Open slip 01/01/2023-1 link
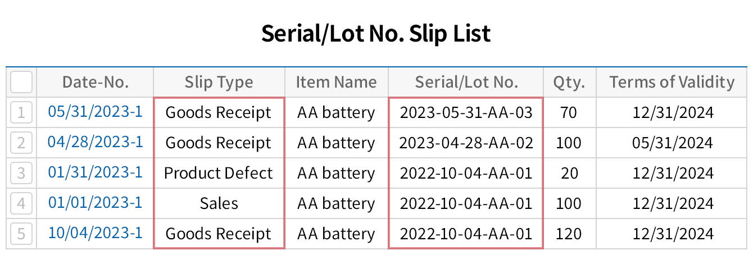753x255 pixels. click(95, 203)
